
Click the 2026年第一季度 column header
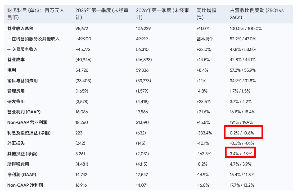(x=162, y=14)
